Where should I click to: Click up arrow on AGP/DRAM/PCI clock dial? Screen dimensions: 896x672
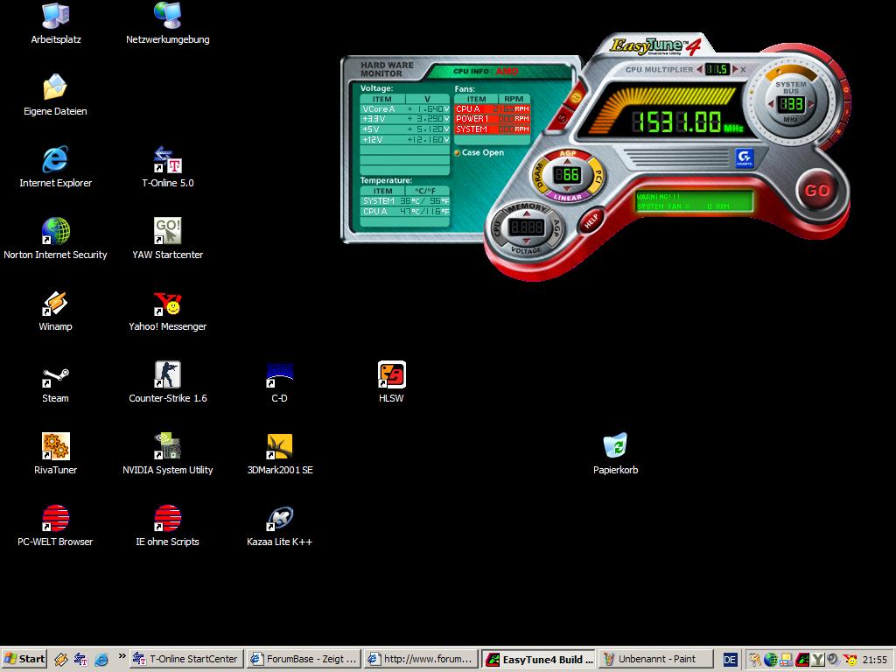coord(567,164)
